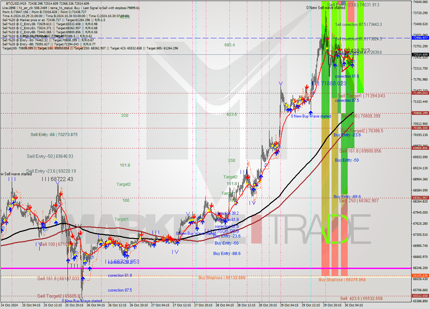Click 'Buy Stoploss | 66075.958' label
Screen dimensions: 430x309
[342, 280]
